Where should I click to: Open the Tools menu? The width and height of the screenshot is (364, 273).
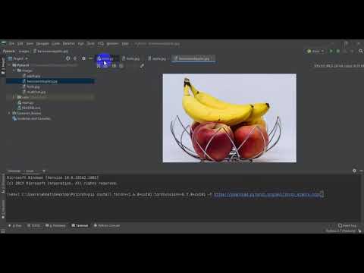[91, 44]
